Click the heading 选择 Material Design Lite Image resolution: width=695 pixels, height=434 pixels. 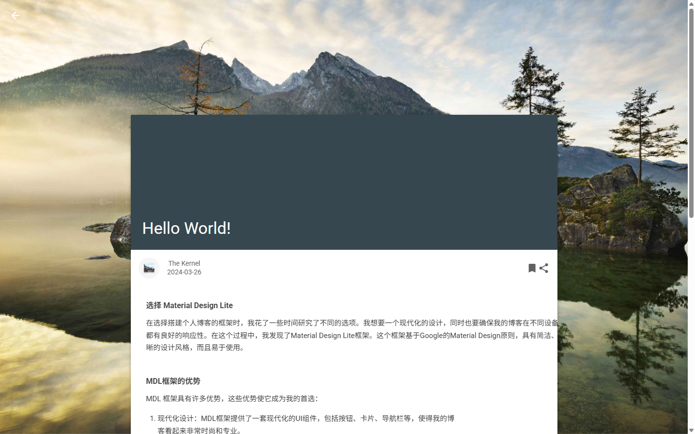pyautogui.click(x=189, y=305)
